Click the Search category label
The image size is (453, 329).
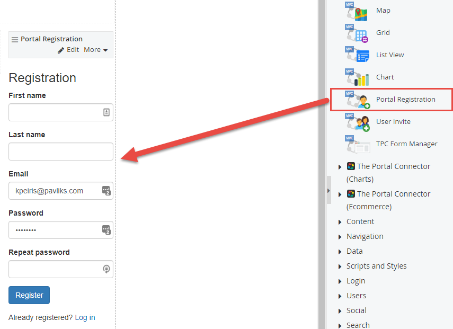pos(358,325)
